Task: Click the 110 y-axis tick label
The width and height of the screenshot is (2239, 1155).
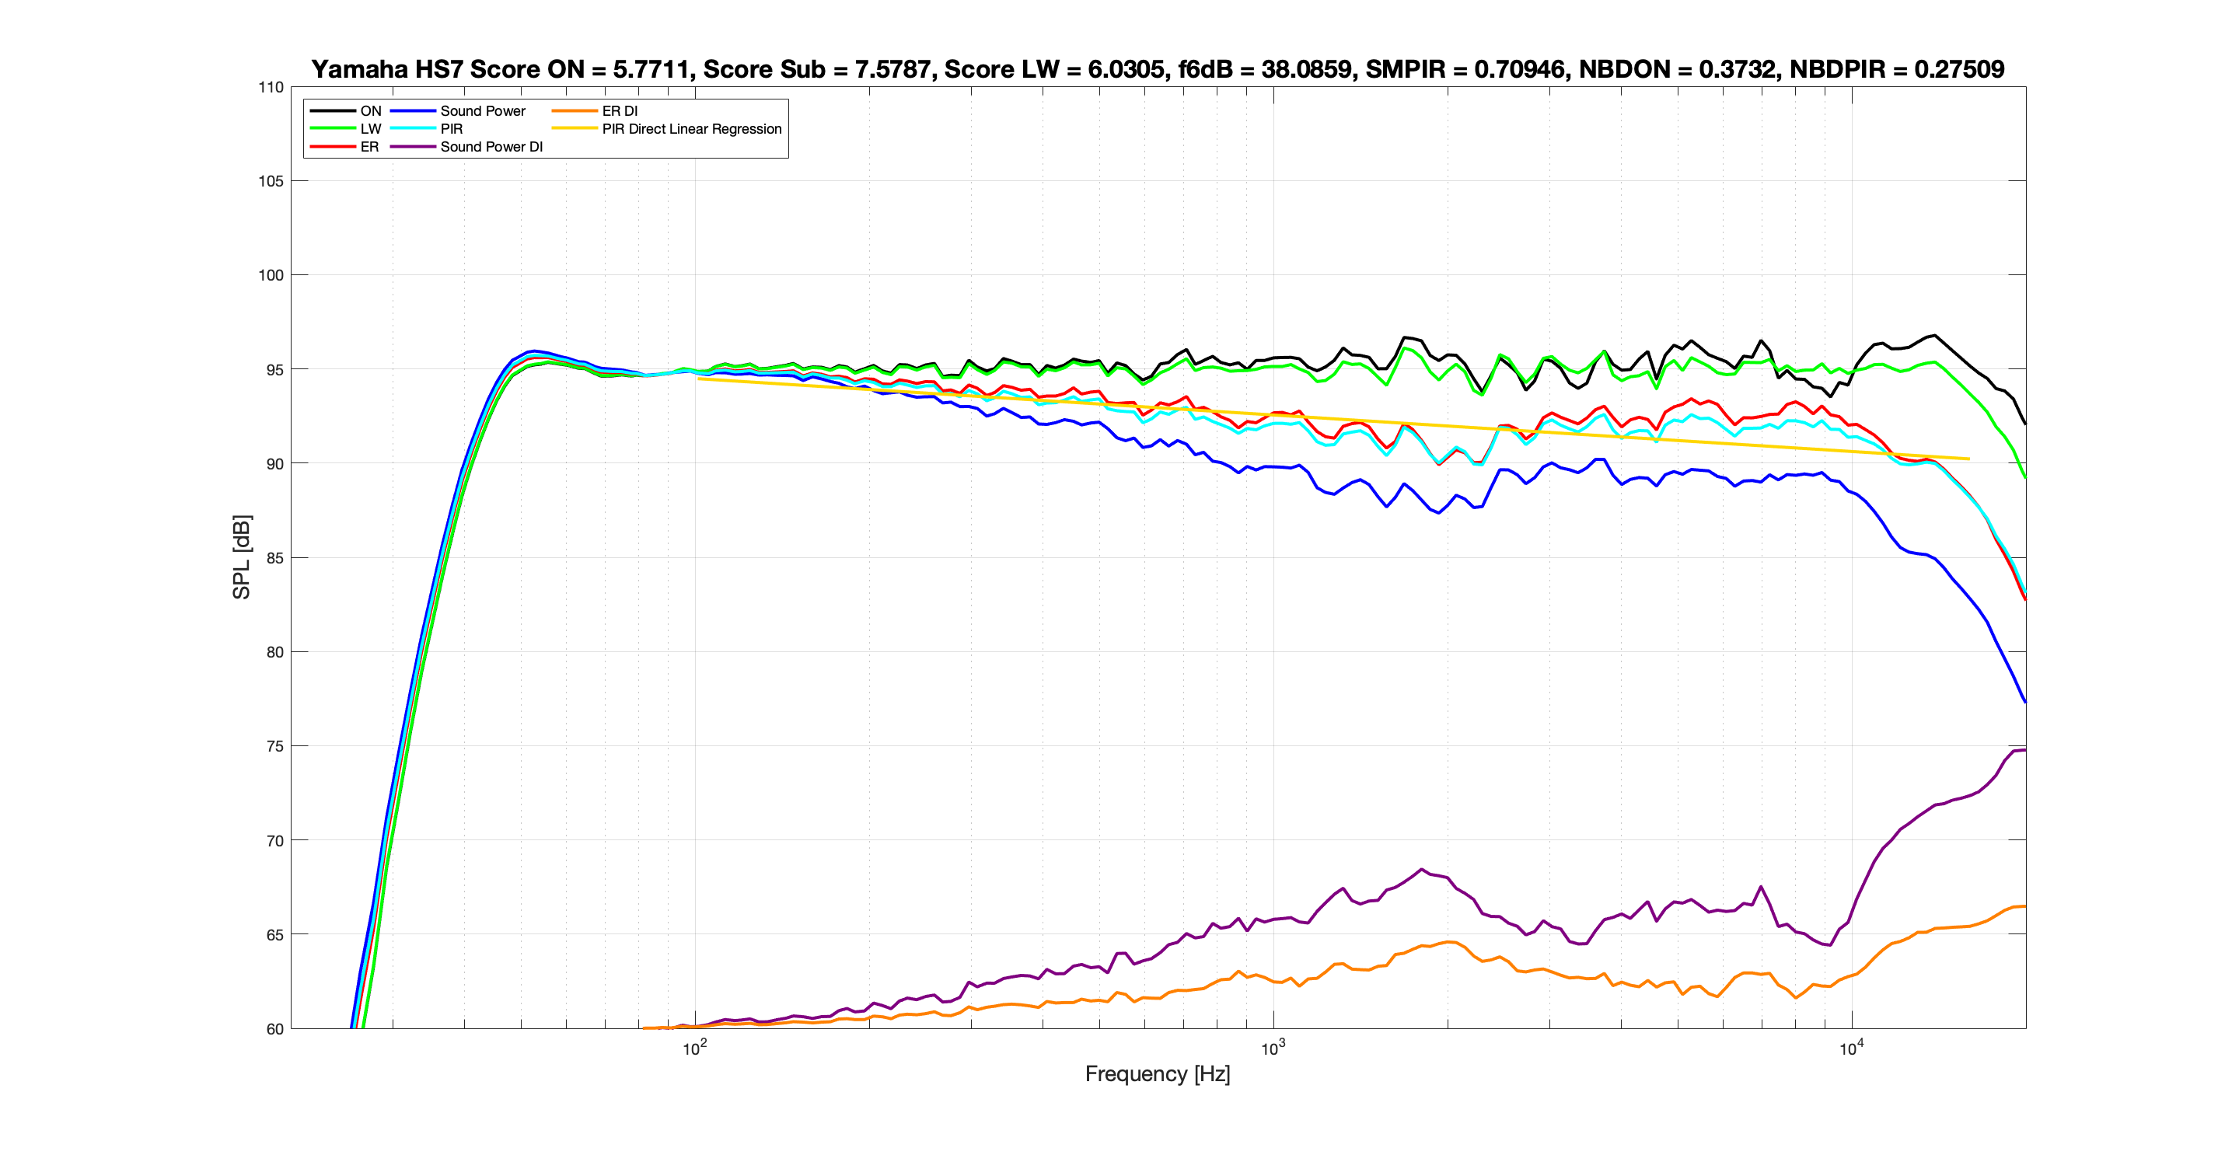Action: coord(271,87)
